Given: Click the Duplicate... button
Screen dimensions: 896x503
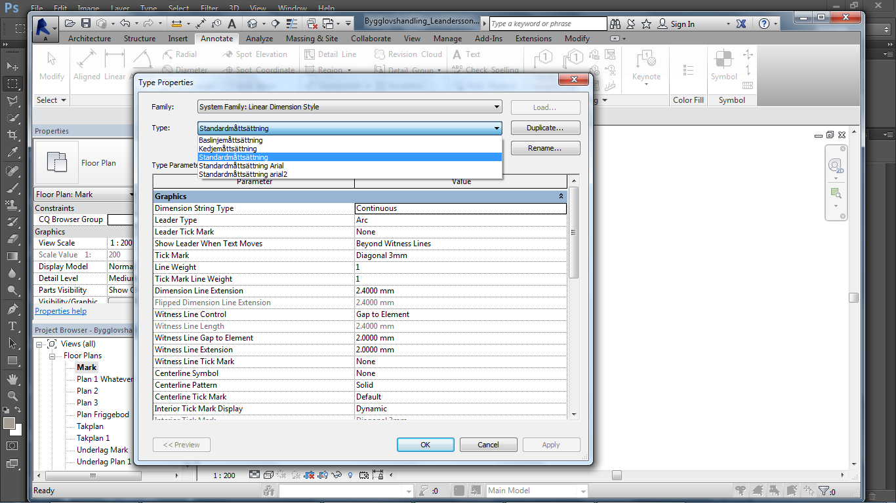Looking at the screenshot, I should click(x=546, y=128).
